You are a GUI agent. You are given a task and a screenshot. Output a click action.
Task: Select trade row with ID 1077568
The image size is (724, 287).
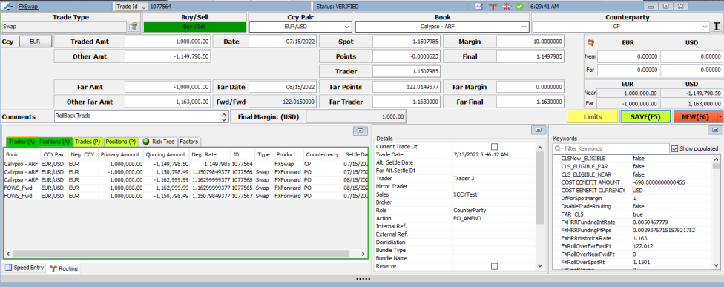pos(185,179)
